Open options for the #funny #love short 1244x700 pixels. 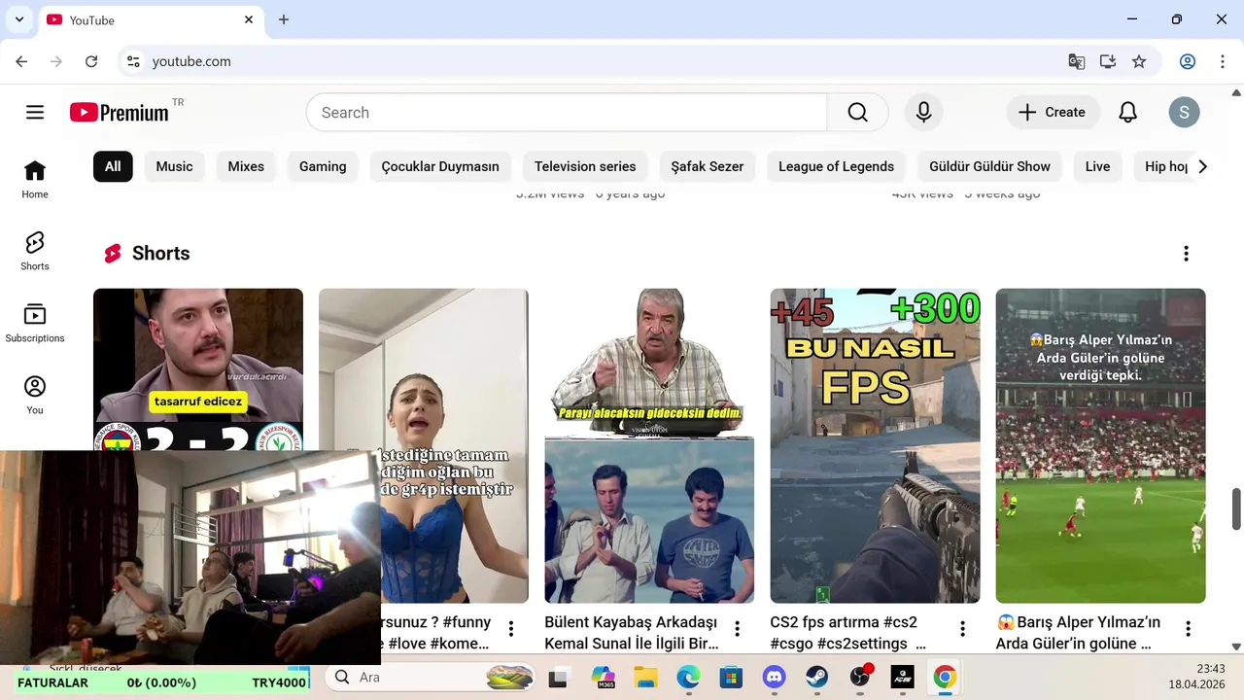pyautogui.click(x=511, y=629)
